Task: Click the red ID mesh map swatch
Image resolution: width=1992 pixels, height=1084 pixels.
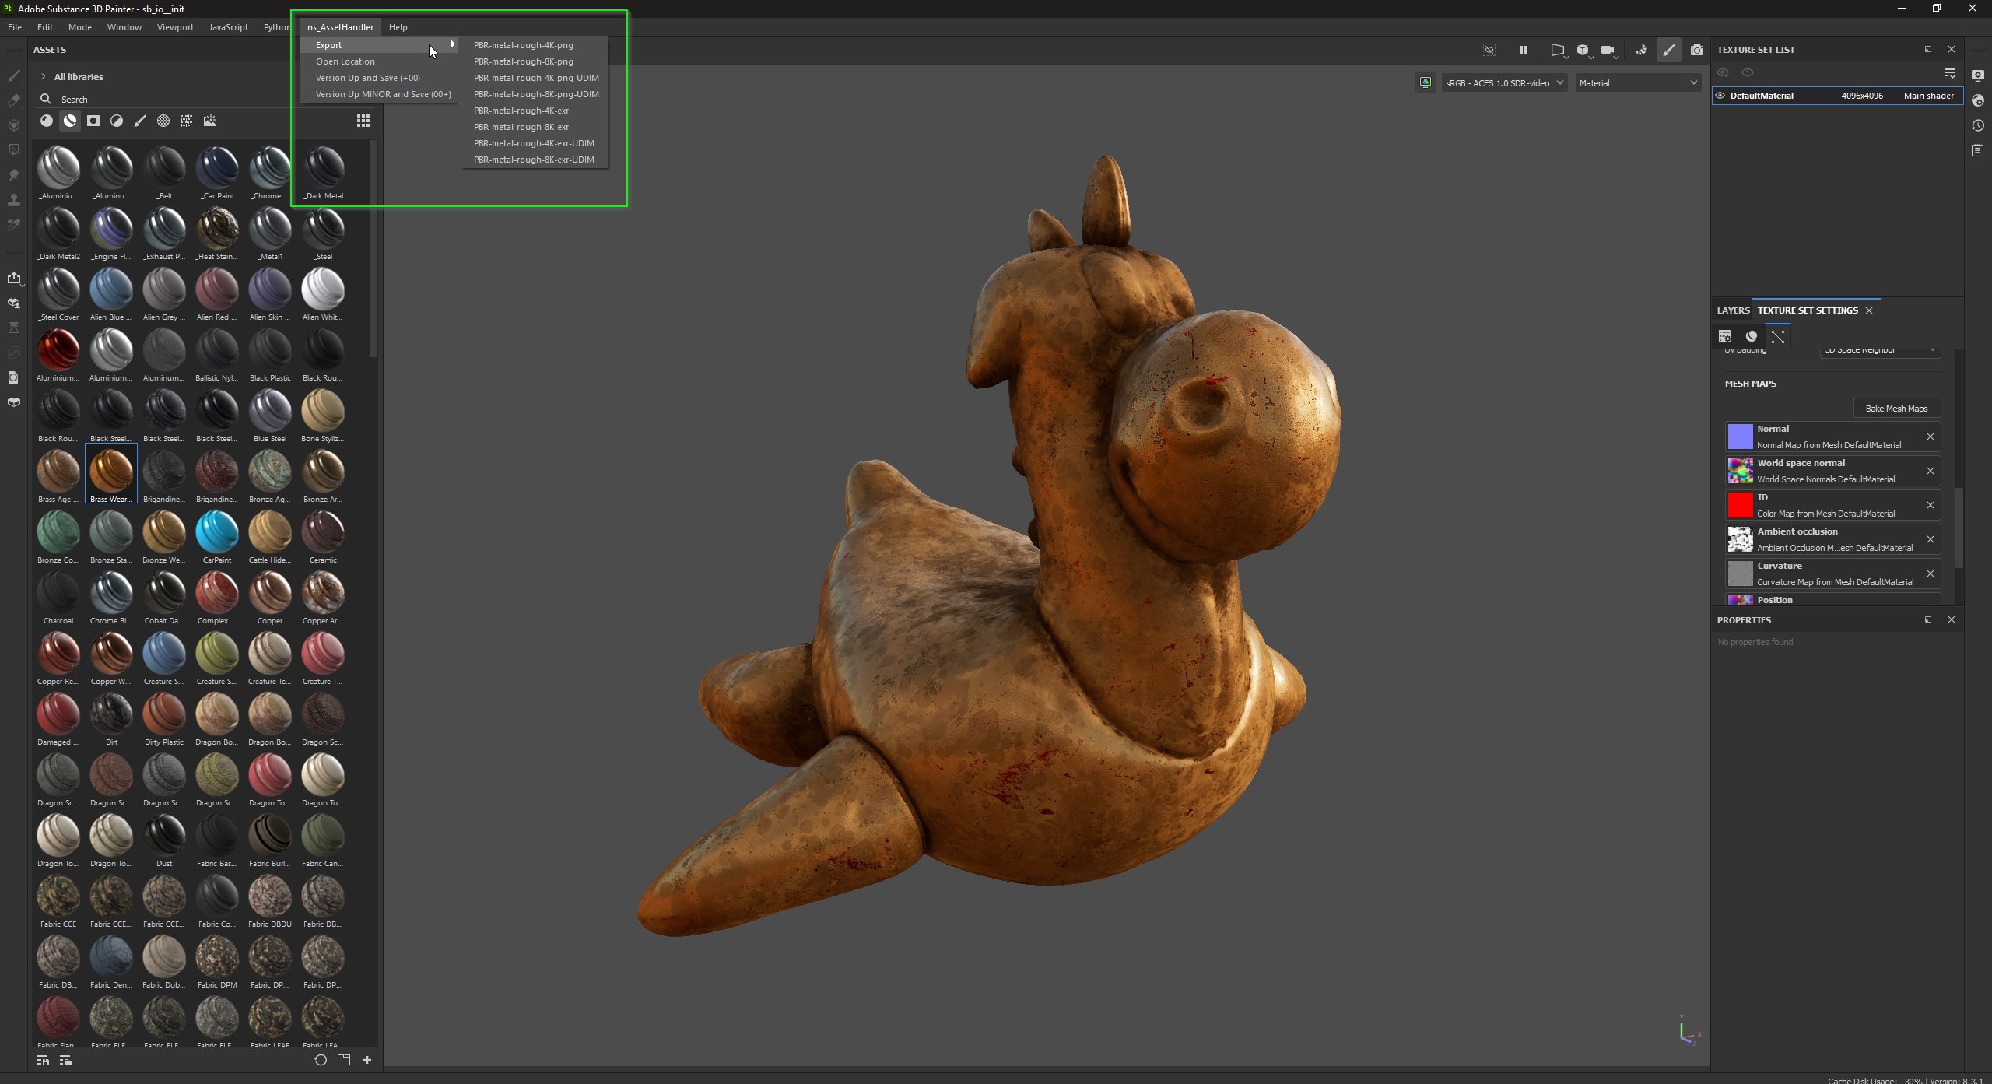Action: [x=1740, y=505]
